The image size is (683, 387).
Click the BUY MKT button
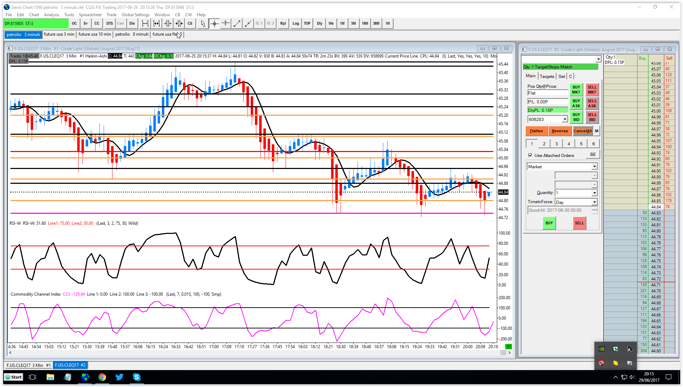(x=576, y=90)
